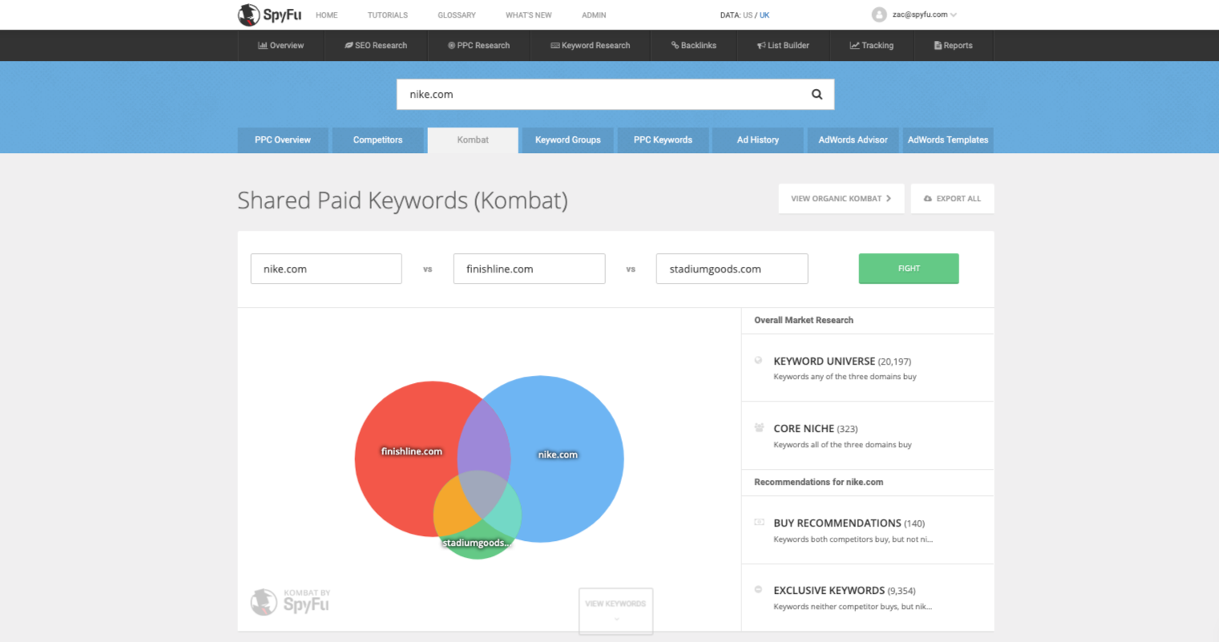Image resolution: width=1219 pixels, height=642 pixels.
Task: Select BUY RECOMMENDATIONS (140)
Action: 849,523
